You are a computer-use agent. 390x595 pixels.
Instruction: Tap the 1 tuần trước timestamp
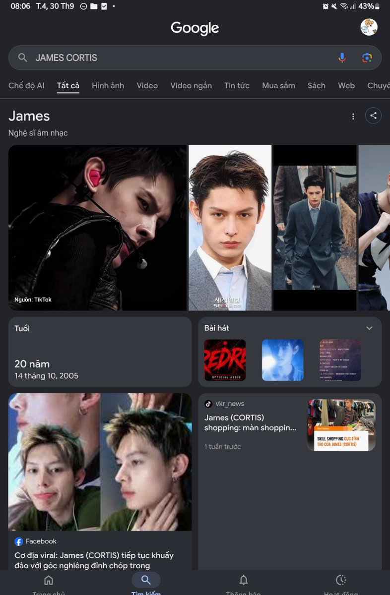223,447
